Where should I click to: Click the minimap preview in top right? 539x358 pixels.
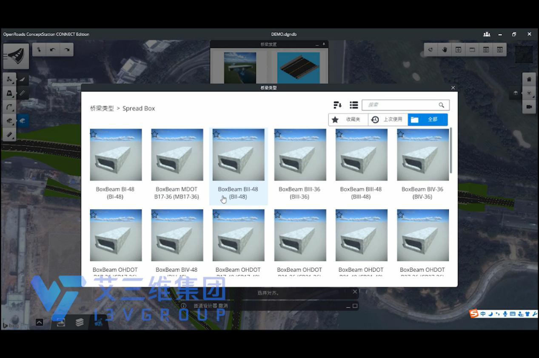[x=524, y=54]
